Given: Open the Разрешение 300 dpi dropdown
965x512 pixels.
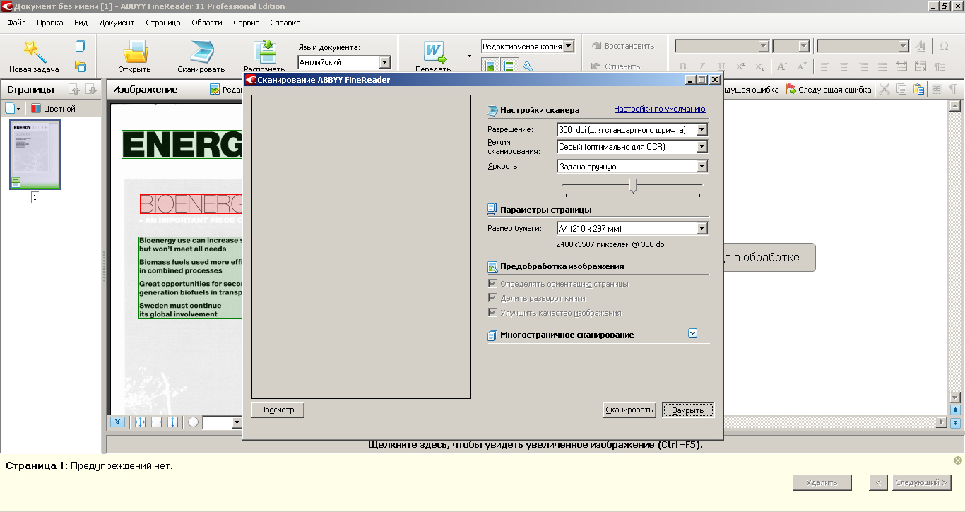Looking at the screenshot, I should [701, 130].
